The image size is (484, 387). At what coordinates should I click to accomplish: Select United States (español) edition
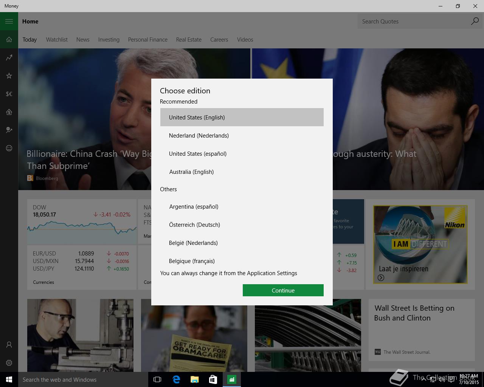click(x=242, y=153)
